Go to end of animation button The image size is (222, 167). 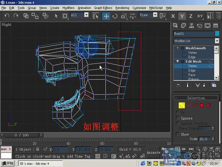coord(191,149)
